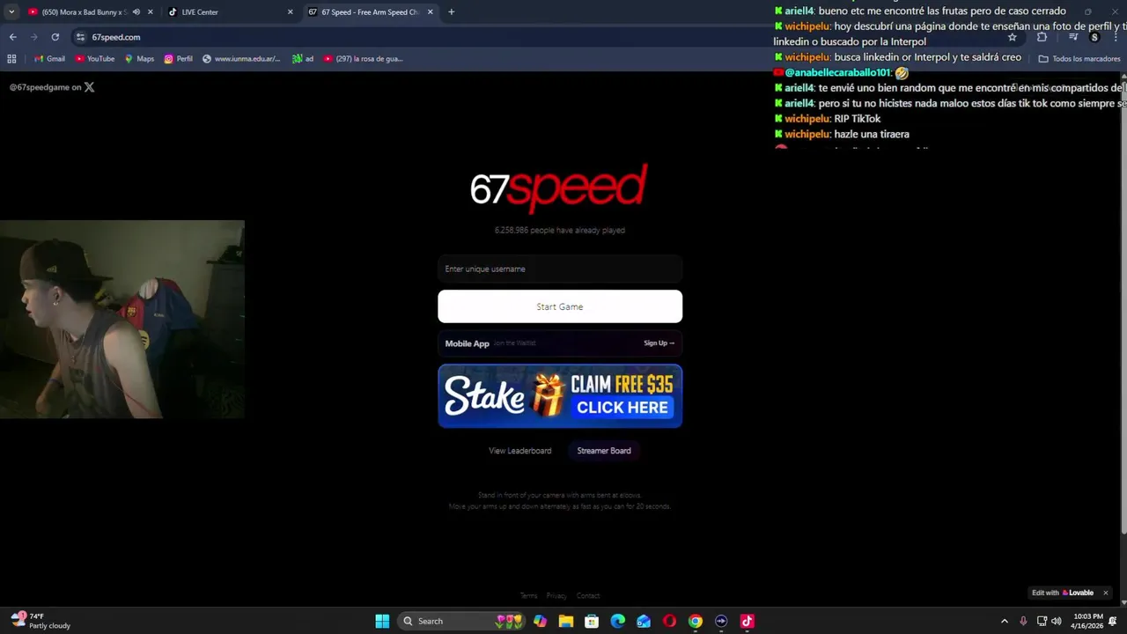Image resolution: width=1127 pixels, height=634 pixels.
Task: Open the Streamer Board
Action: click(604, 451)
